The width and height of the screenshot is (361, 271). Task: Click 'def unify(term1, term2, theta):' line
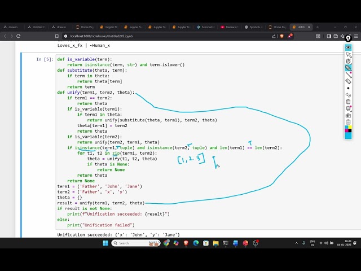pos(96,93)
